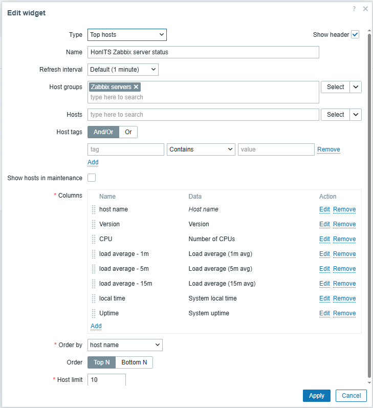Uncheck the Show header checkbox
Screen dimensions: 373x408
[x=355, y=35]
